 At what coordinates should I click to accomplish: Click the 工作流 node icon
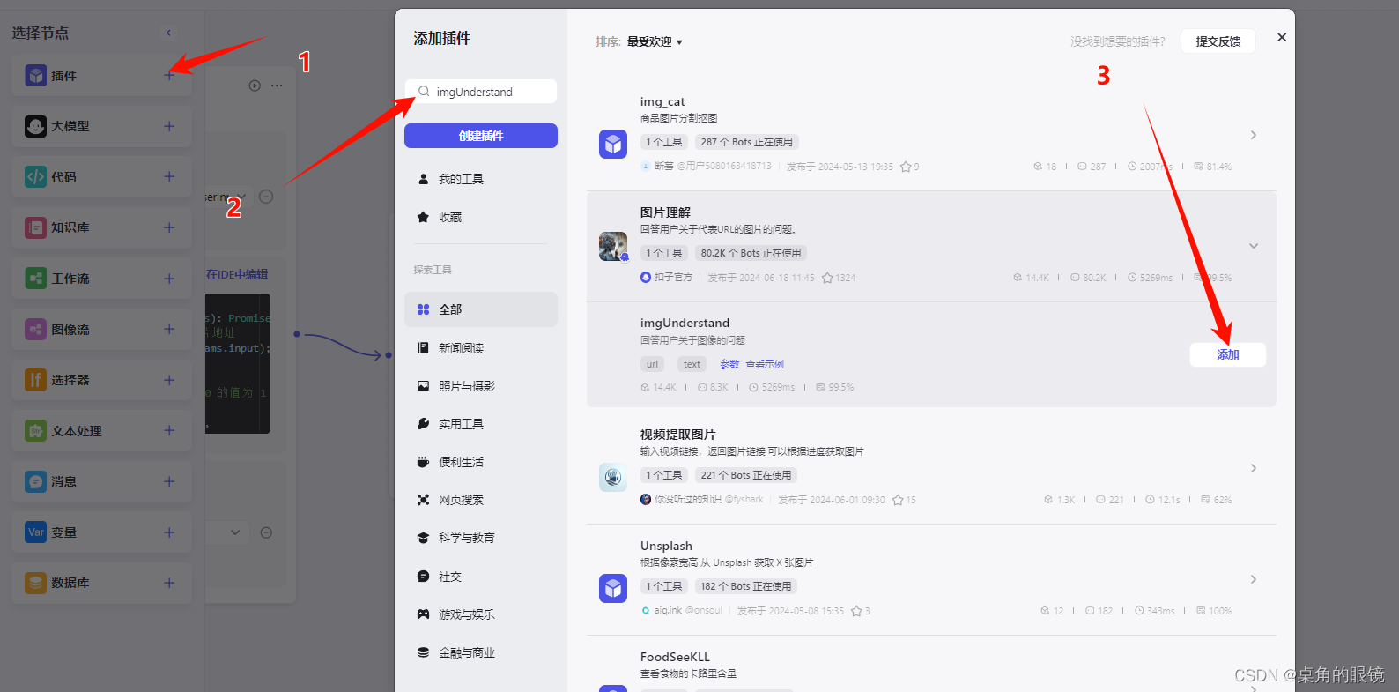35,279
